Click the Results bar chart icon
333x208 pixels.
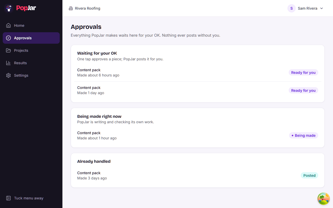click(9, 63)
